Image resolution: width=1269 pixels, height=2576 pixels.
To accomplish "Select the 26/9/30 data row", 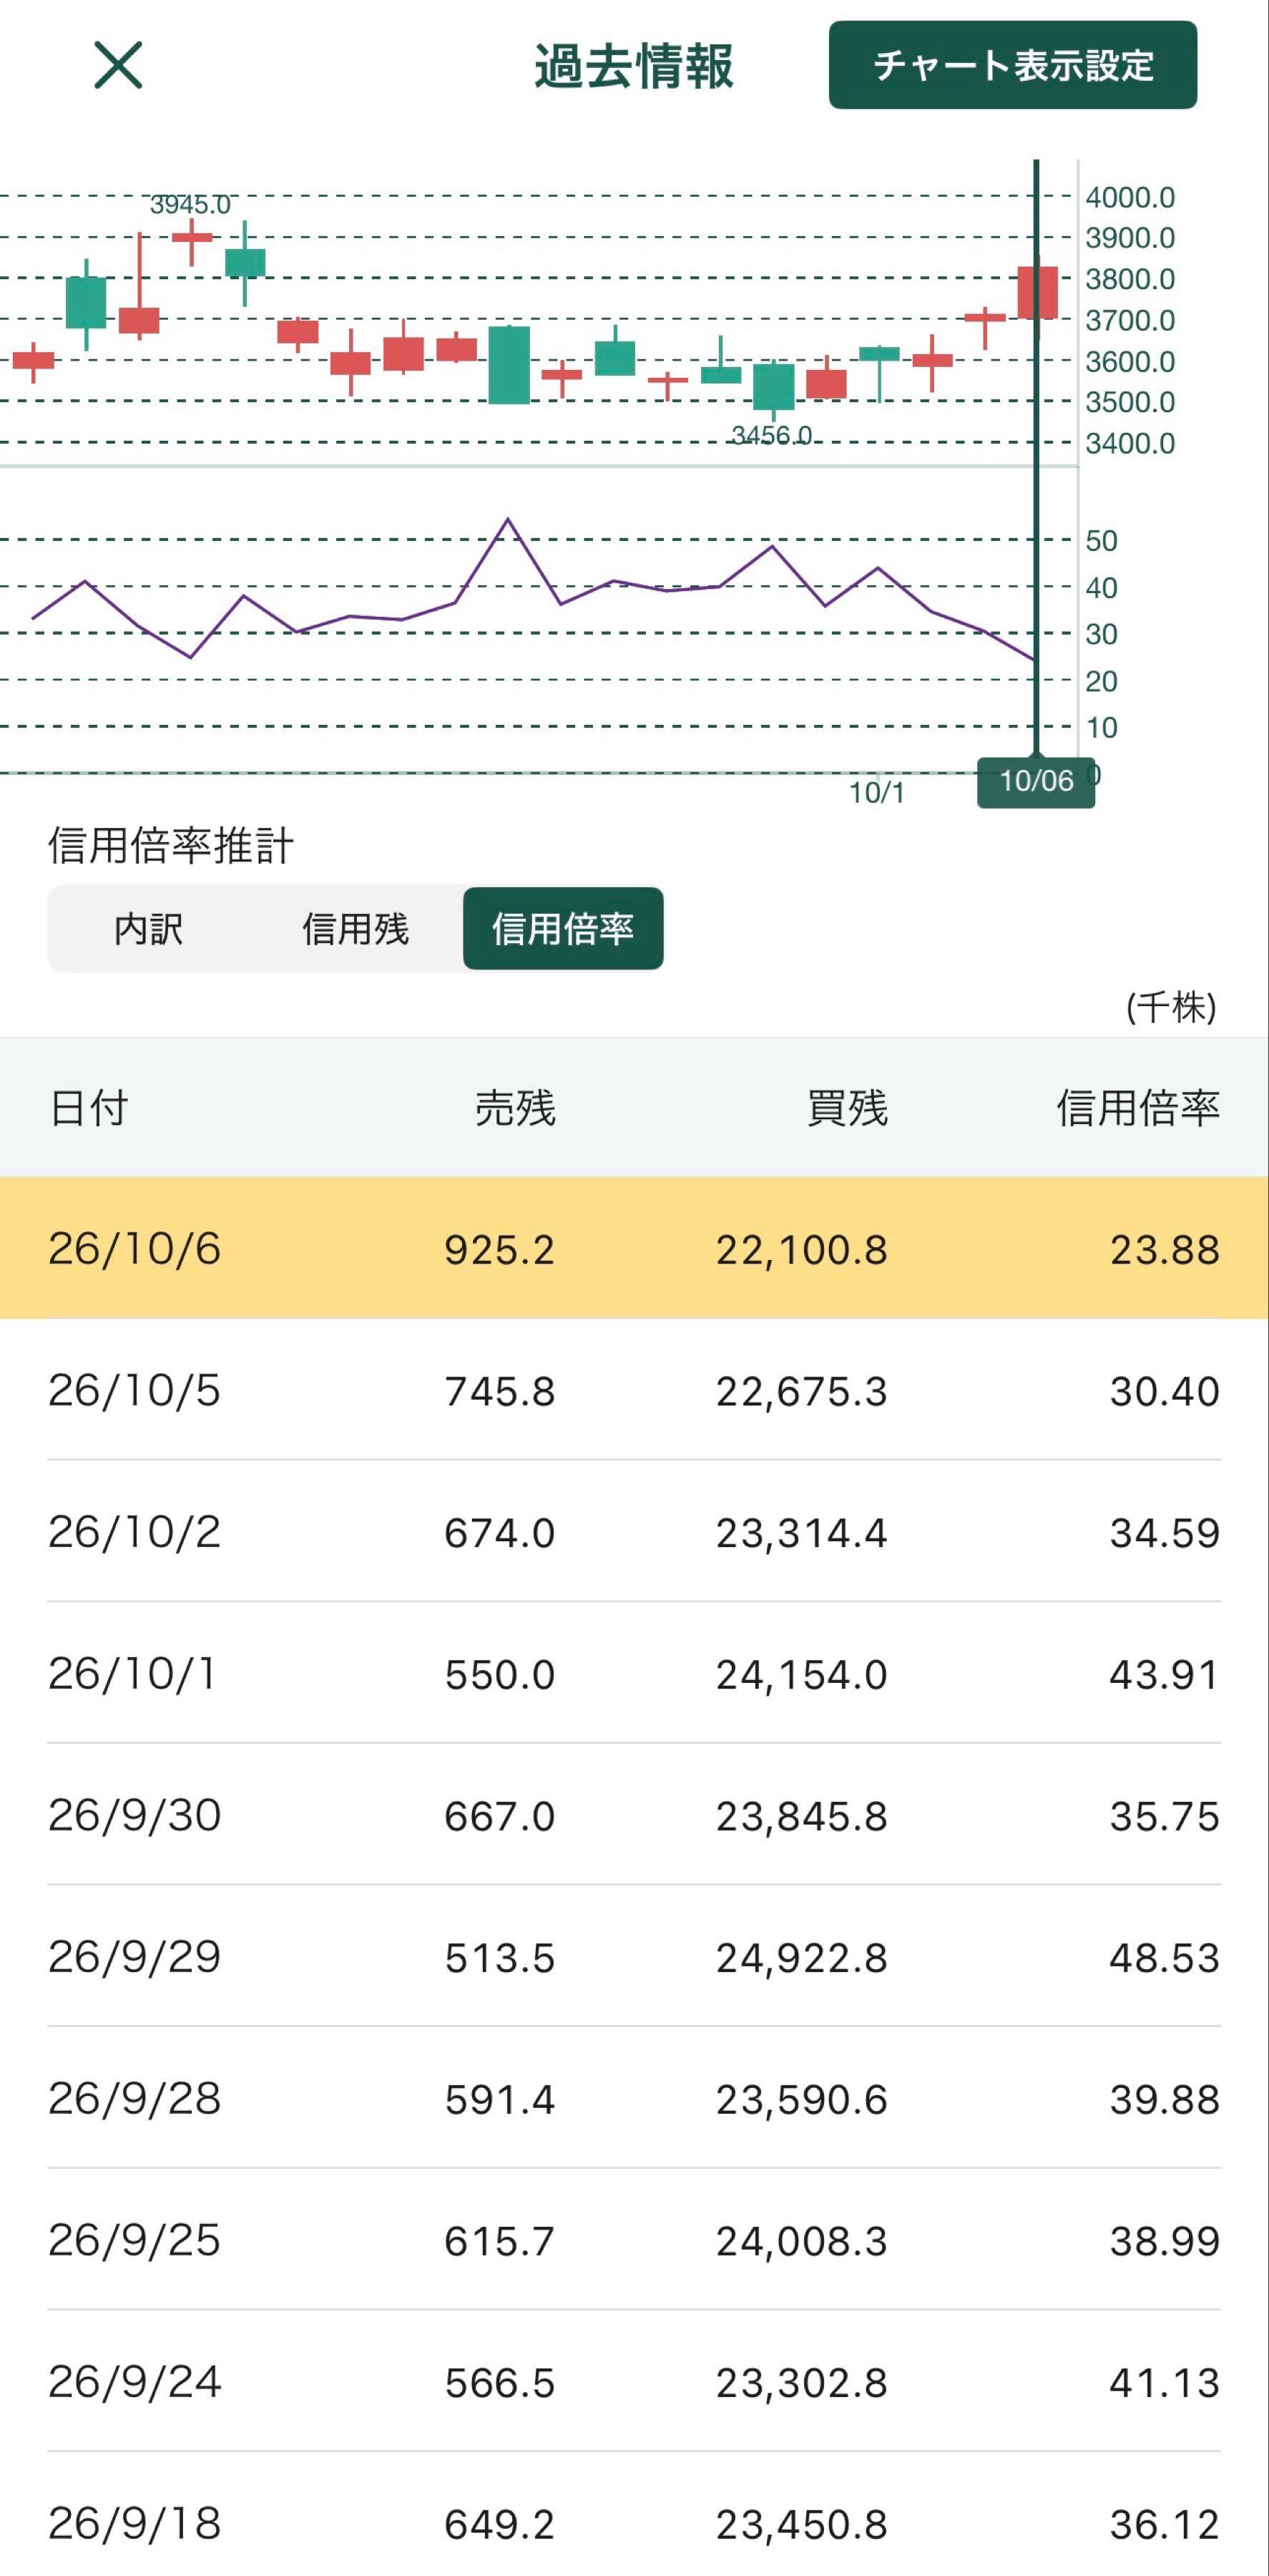I will 634,1815.
